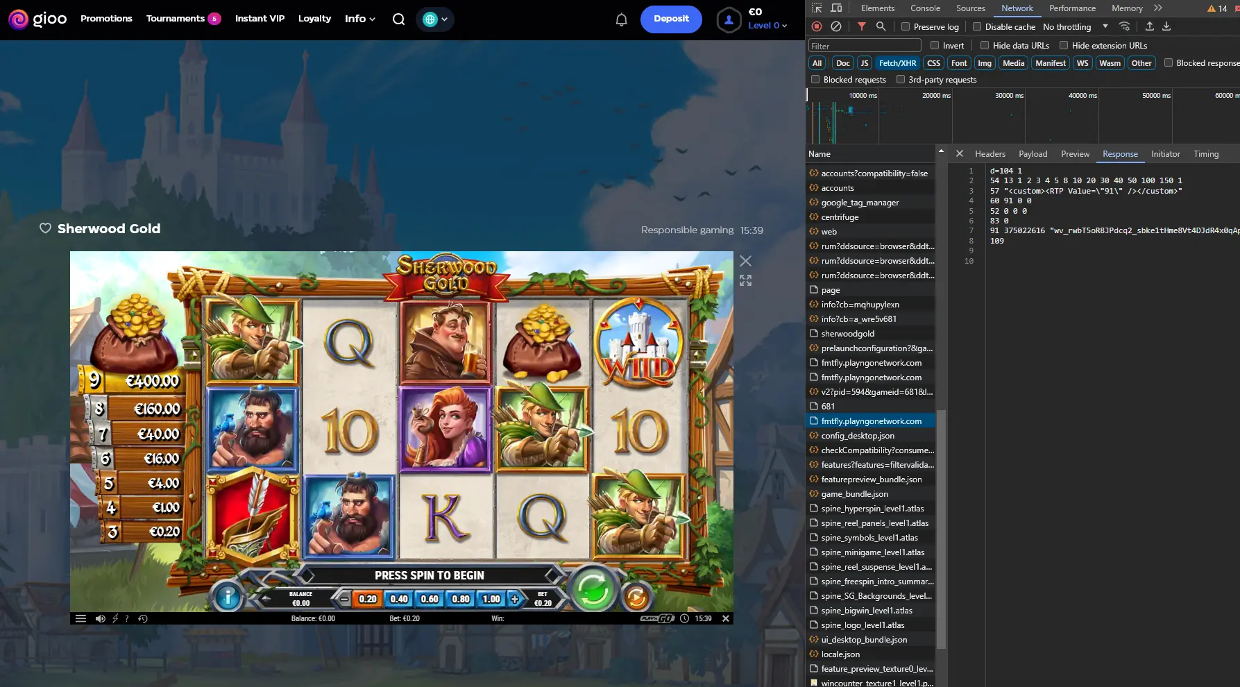Clear the network log
The height and width of the screenshot is (687, 1240).
(836, 26)
